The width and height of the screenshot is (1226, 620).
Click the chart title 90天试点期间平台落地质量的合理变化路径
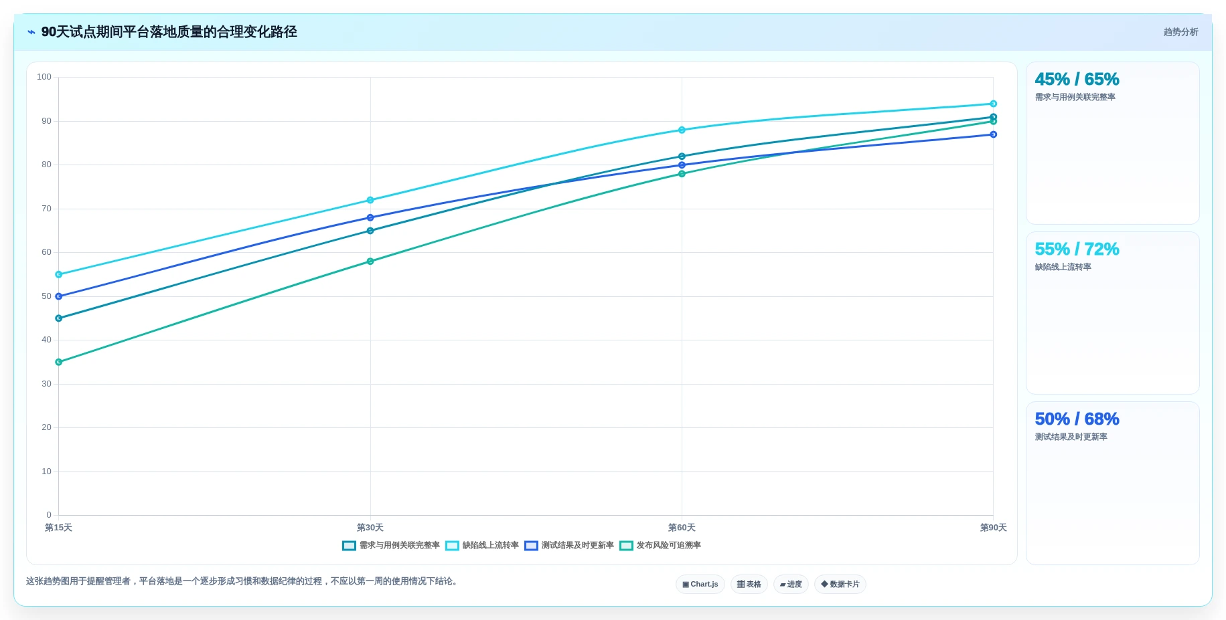click(x=169, y=32)
